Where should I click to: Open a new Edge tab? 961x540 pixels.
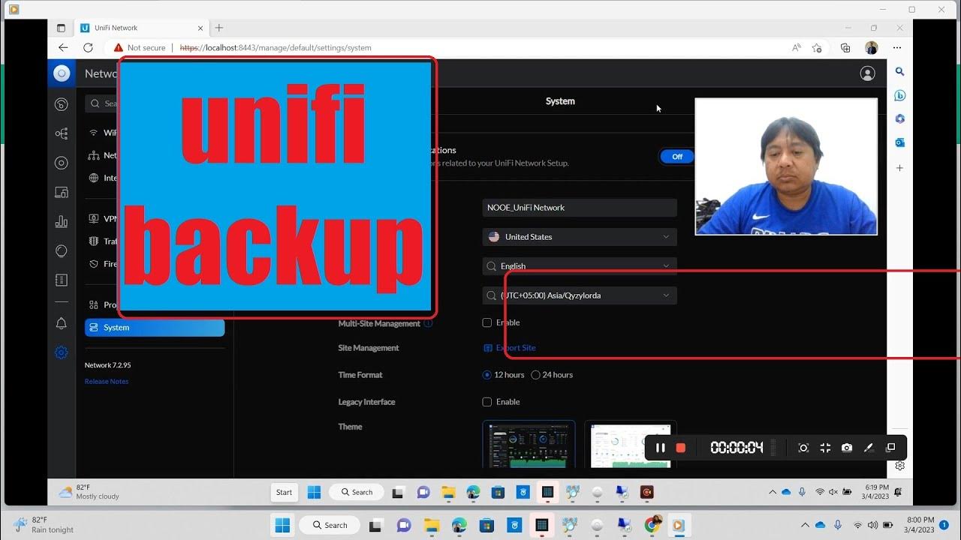(x=219, y=28)
